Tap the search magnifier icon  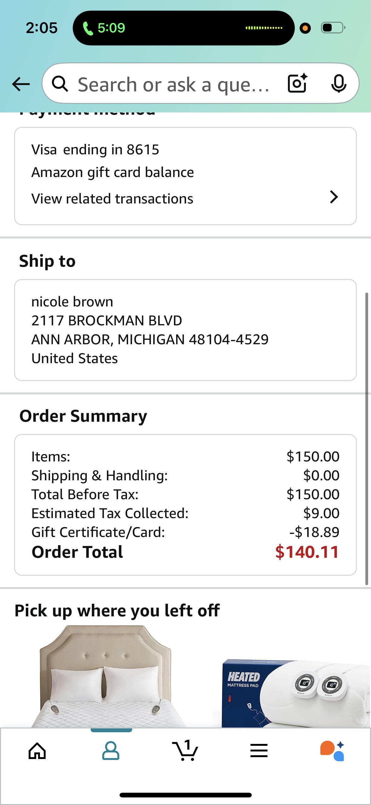(x=60, y=84)
